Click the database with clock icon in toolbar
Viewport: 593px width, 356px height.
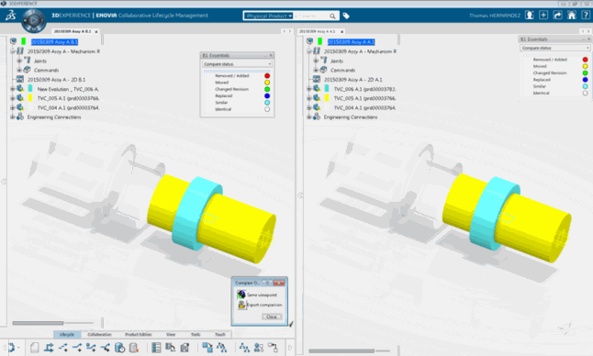[x=119, y=348]
